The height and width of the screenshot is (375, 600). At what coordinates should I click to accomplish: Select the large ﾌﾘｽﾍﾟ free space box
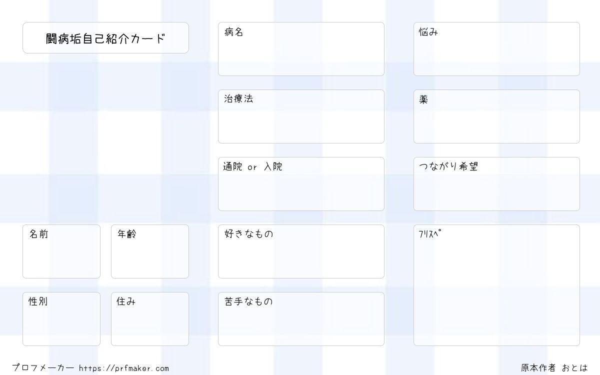click(496, 285)
